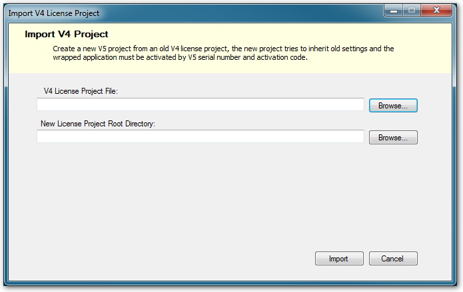Screen dimensions: 463x292
Task: Click the "V4 License Project File:" label
Action: coord(81,91)
